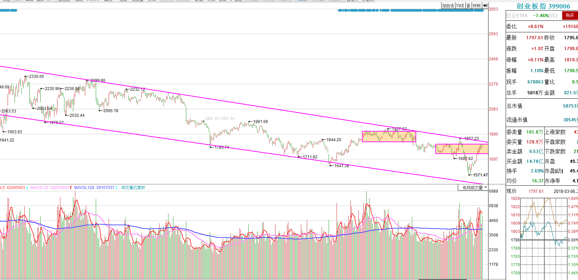Image resolution: width=578 pixels, height=280 pixels.
Task: Click the 买金额 14.78亿 value
Action: click(535, 161)
